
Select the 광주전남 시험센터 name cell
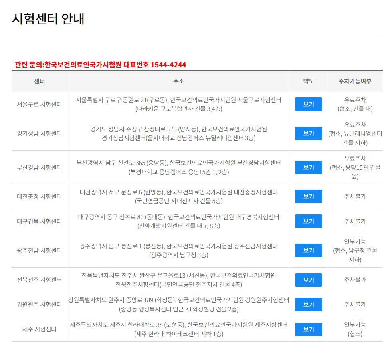point(40,250)
